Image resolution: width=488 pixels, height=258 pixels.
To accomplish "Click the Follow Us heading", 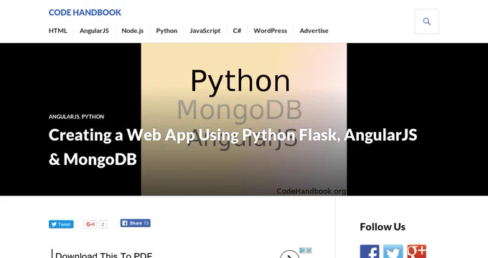I will [383, 226].
